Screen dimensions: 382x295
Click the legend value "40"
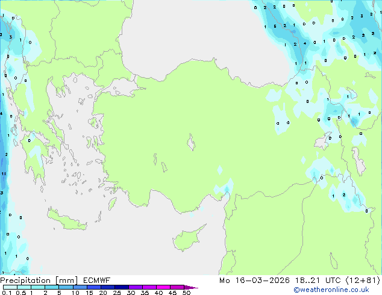pyautogui.click(x=158, y=293)
